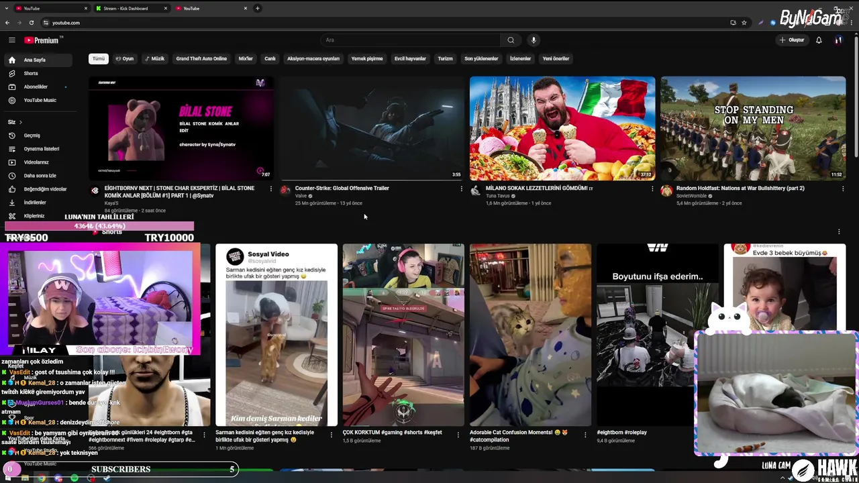The width and height of the screenshot is (859, 483).
Task: Click the Geçmiş history icon
Action: click(x=11, y=136)
